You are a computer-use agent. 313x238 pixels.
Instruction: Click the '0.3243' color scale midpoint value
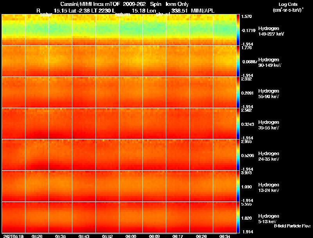[x=248, y=124]
